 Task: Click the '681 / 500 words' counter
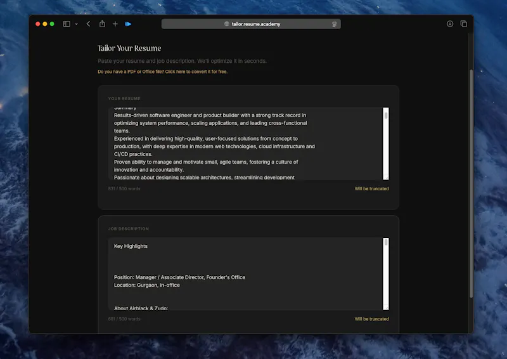(x=124, y=319)
